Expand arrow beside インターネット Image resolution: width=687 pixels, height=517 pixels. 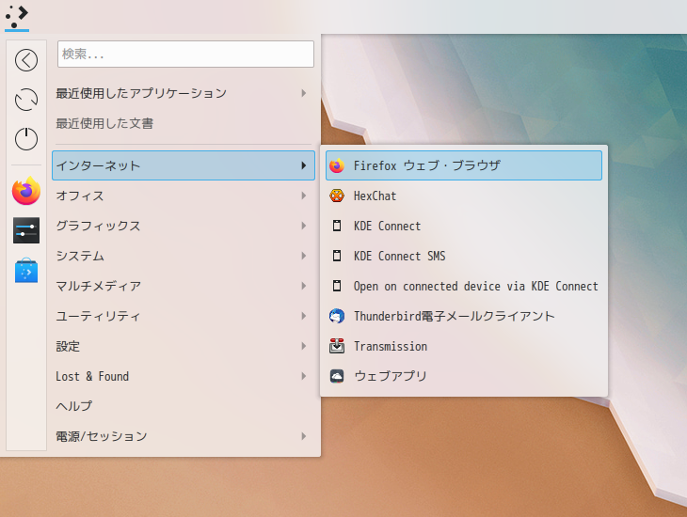pyautogui.click(x=304, y=165)
